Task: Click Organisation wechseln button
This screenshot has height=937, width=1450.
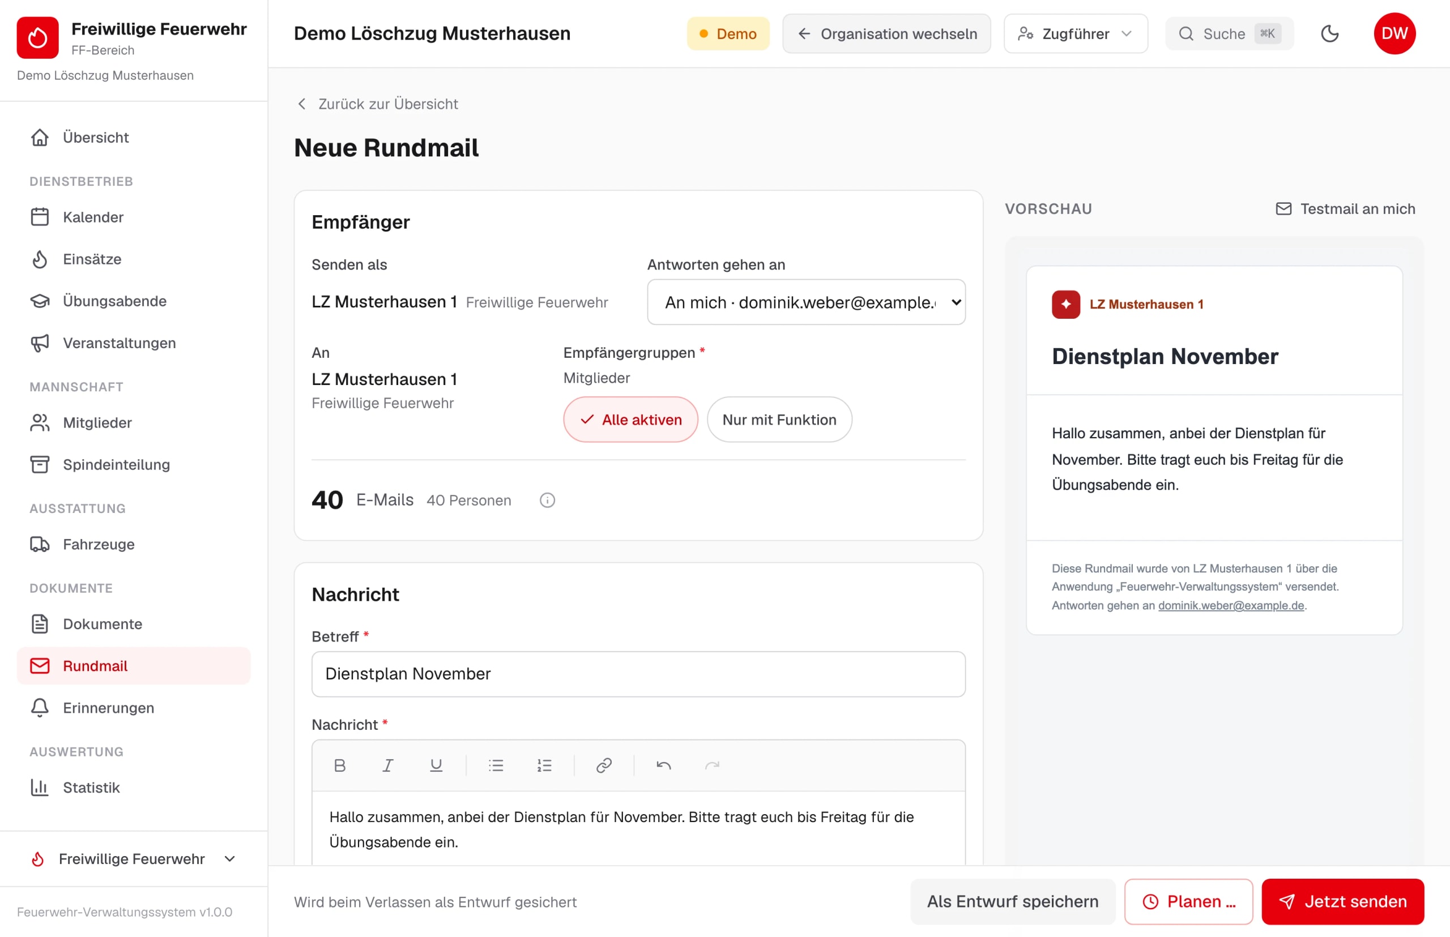Action: [x=886, y=33]
